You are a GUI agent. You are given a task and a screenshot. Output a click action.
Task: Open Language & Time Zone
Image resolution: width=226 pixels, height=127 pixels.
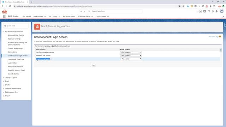(x=16, y=59)
